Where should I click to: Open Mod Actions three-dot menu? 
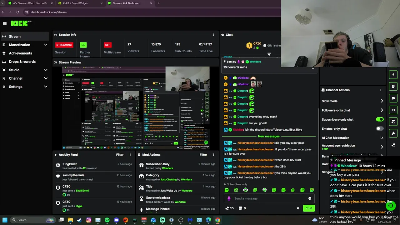pos(214,155)
